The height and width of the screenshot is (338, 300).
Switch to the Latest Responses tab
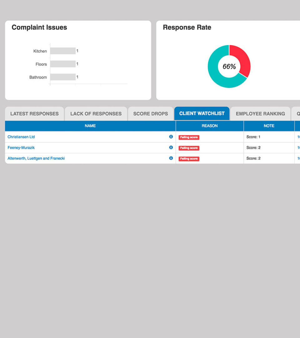[x=34, y=113]
